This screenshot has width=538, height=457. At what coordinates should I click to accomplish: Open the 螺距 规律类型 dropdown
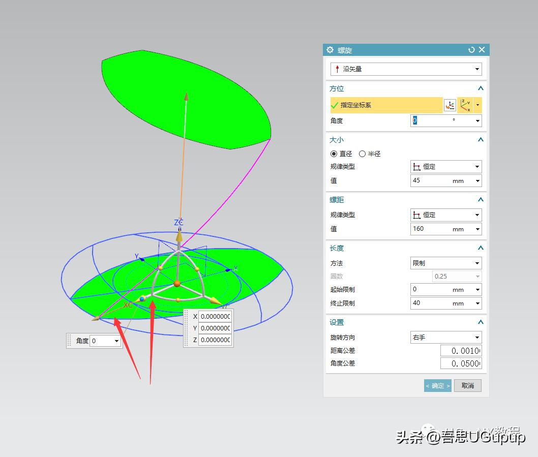tap(446, 215)
